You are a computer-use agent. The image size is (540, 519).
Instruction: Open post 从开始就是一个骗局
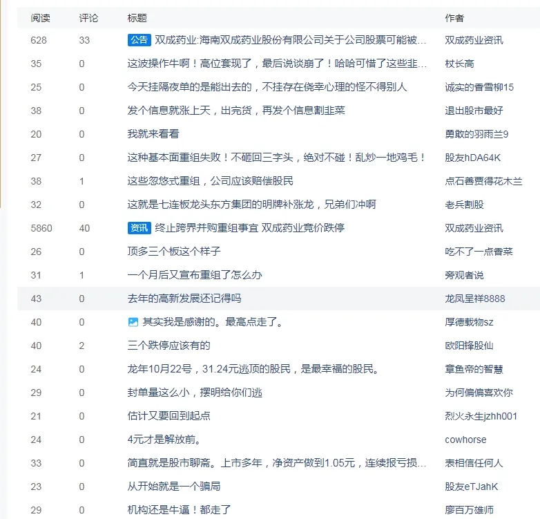[174, 487]
